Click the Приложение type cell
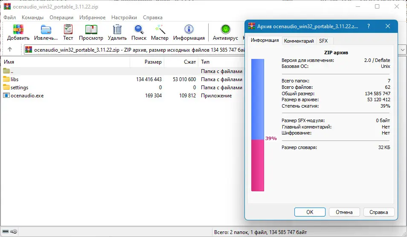This screenshot has width=407, height=237. (216, 96)
